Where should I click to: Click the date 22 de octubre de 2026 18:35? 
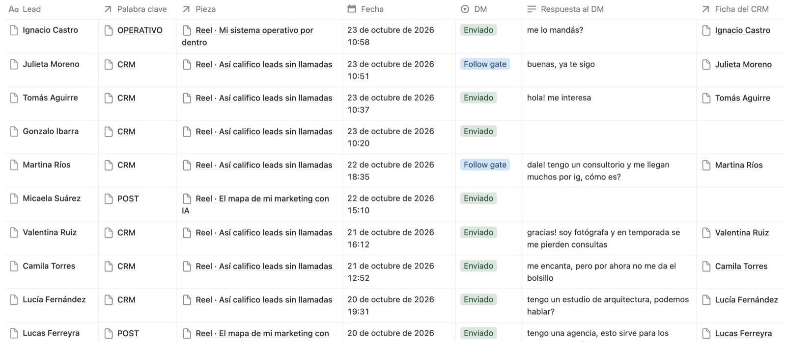[x=391, y=171]
